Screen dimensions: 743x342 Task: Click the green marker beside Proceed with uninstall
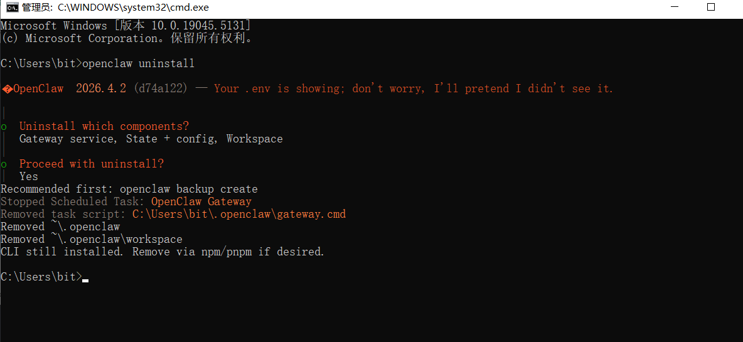coord(4,164)
